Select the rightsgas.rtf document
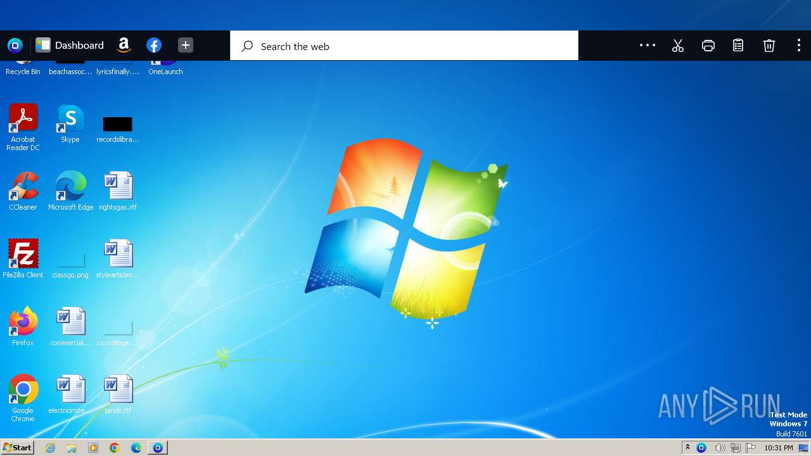Image resolution: width=811 pixels, height=456 pixels. [x=118, y=191]
